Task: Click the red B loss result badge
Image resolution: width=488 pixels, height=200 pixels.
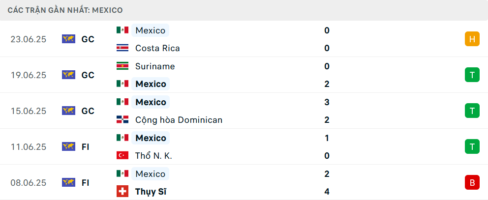Action: pyautogui.click(x=472, y=183)
